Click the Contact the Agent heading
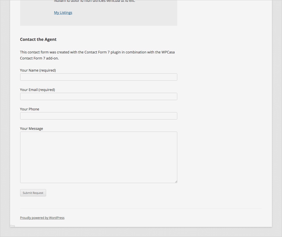 point(38,39)
